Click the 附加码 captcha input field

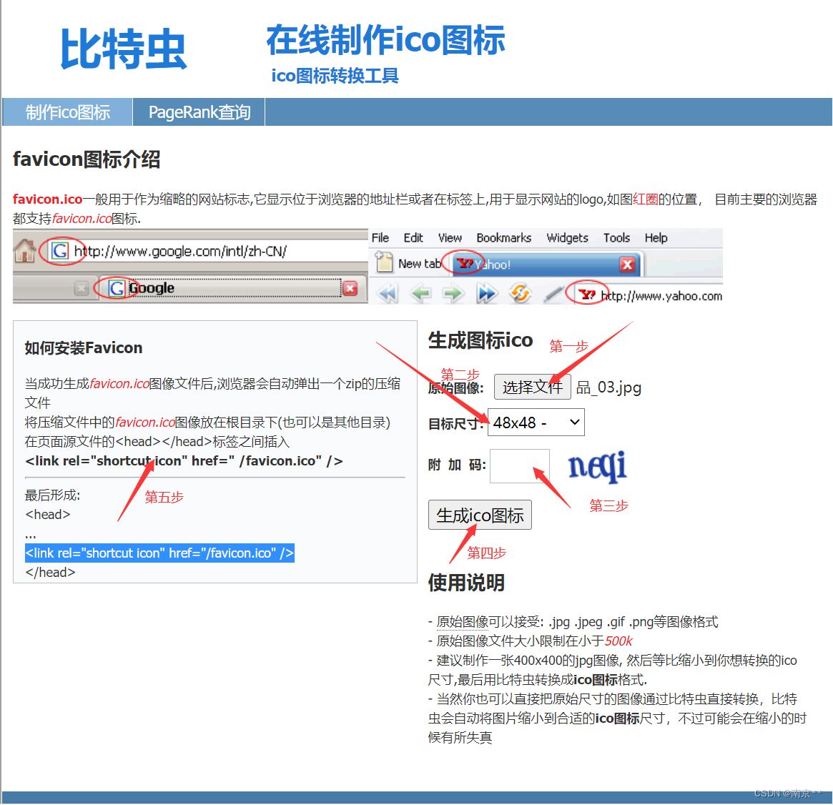[x=520, y=465]
